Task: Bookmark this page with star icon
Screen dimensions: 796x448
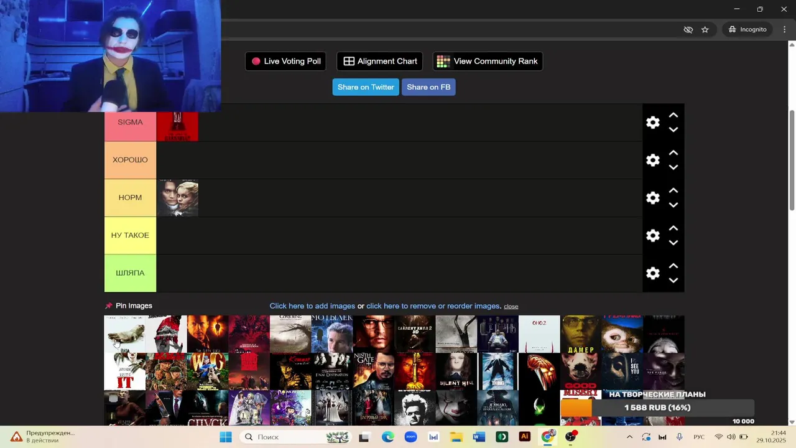Action: point(705,29)
